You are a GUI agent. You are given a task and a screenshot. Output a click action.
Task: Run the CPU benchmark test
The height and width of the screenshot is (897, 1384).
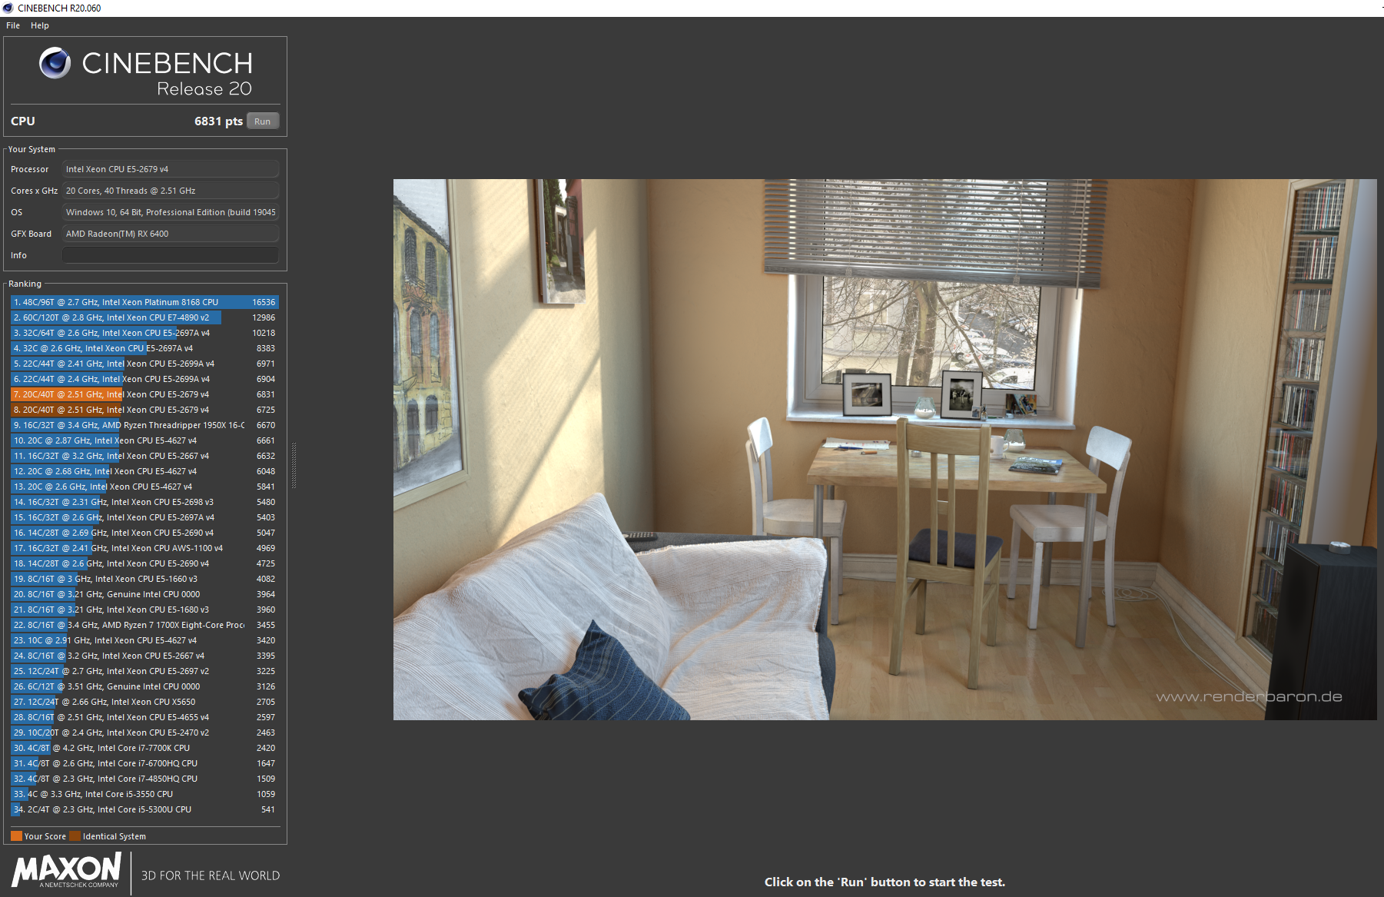[262, 121]
